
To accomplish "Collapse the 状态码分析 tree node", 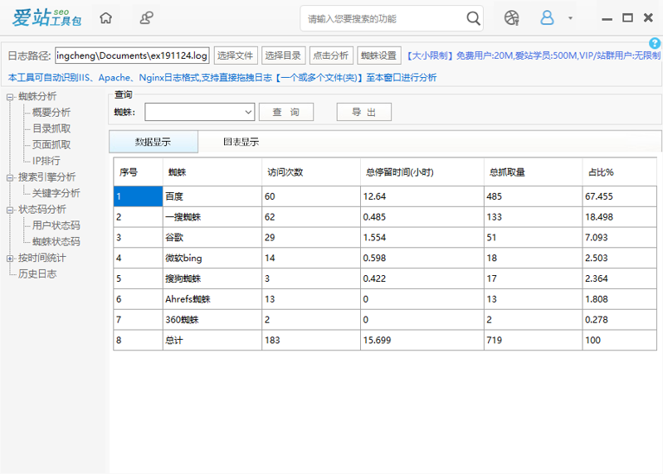I will 10,210.
